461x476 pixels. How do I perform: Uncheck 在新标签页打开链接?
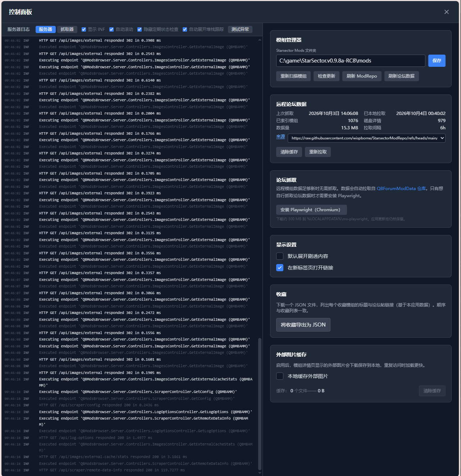click(x=280, y=268)
